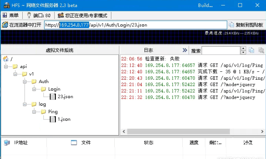Screen dimensions: 266x159
Task: Select the Ping folder label
Action: pos(53,112)
